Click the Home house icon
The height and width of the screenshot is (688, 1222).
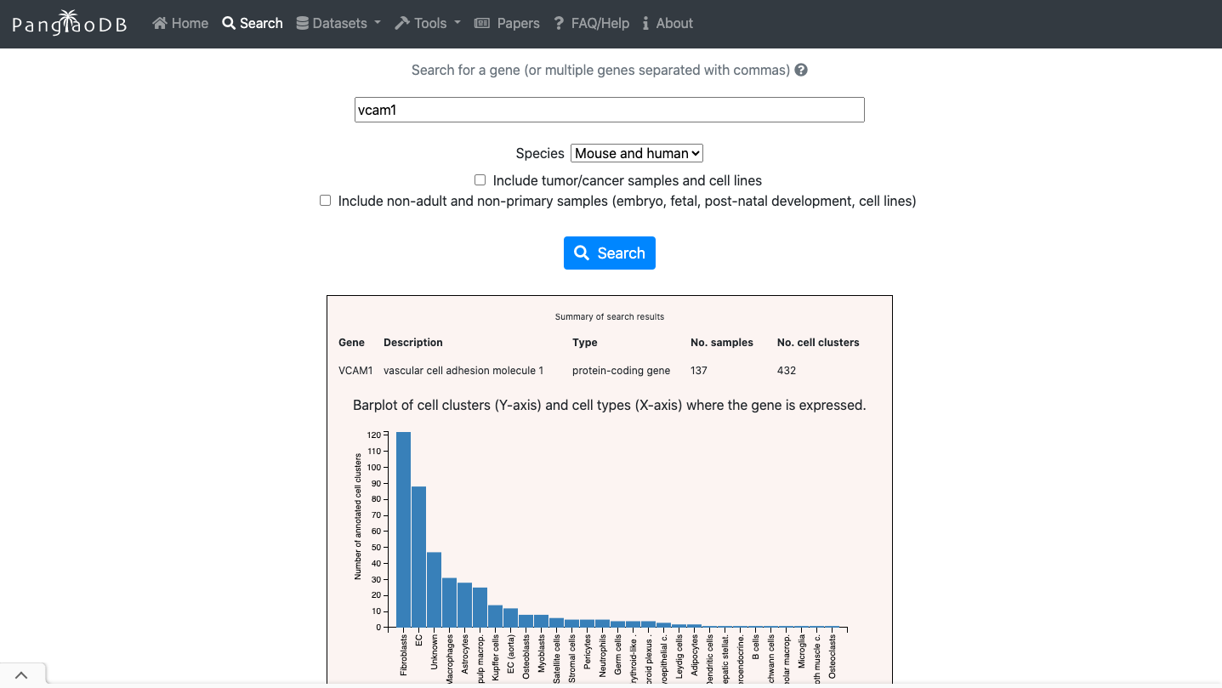[159, 23]
